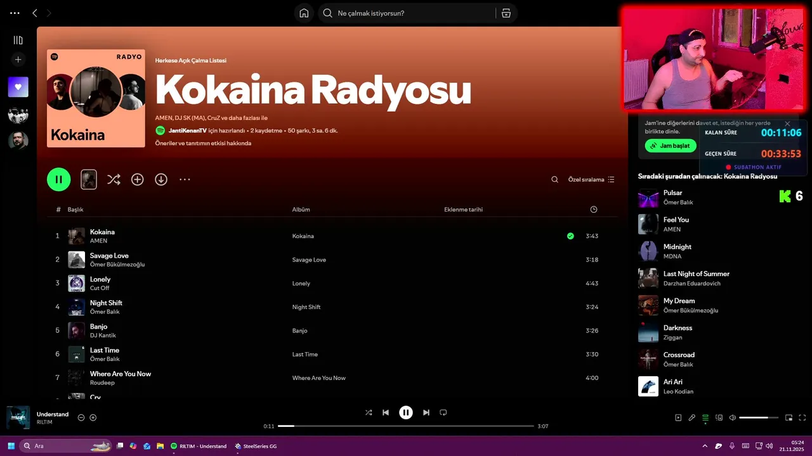Toggle shuffle in the bottom player bar
The width and height of the screenshot is (812, 456).
coord(369,412)
